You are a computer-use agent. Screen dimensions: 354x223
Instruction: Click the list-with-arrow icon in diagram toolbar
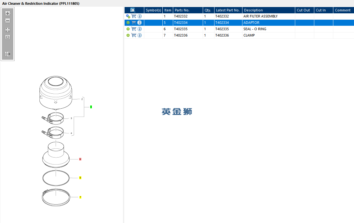pos(8,54)
